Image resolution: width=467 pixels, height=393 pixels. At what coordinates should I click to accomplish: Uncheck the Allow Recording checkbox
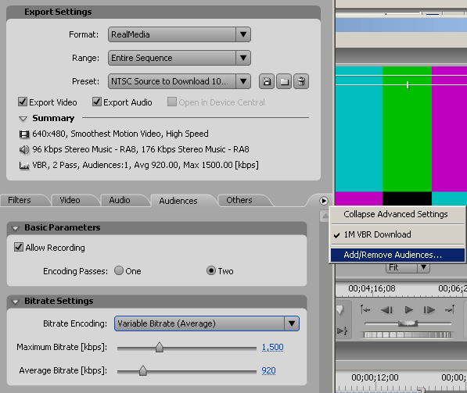pos(19,247)
